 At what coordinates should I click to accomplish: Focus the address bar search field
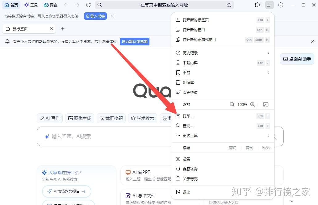(164, 5)
